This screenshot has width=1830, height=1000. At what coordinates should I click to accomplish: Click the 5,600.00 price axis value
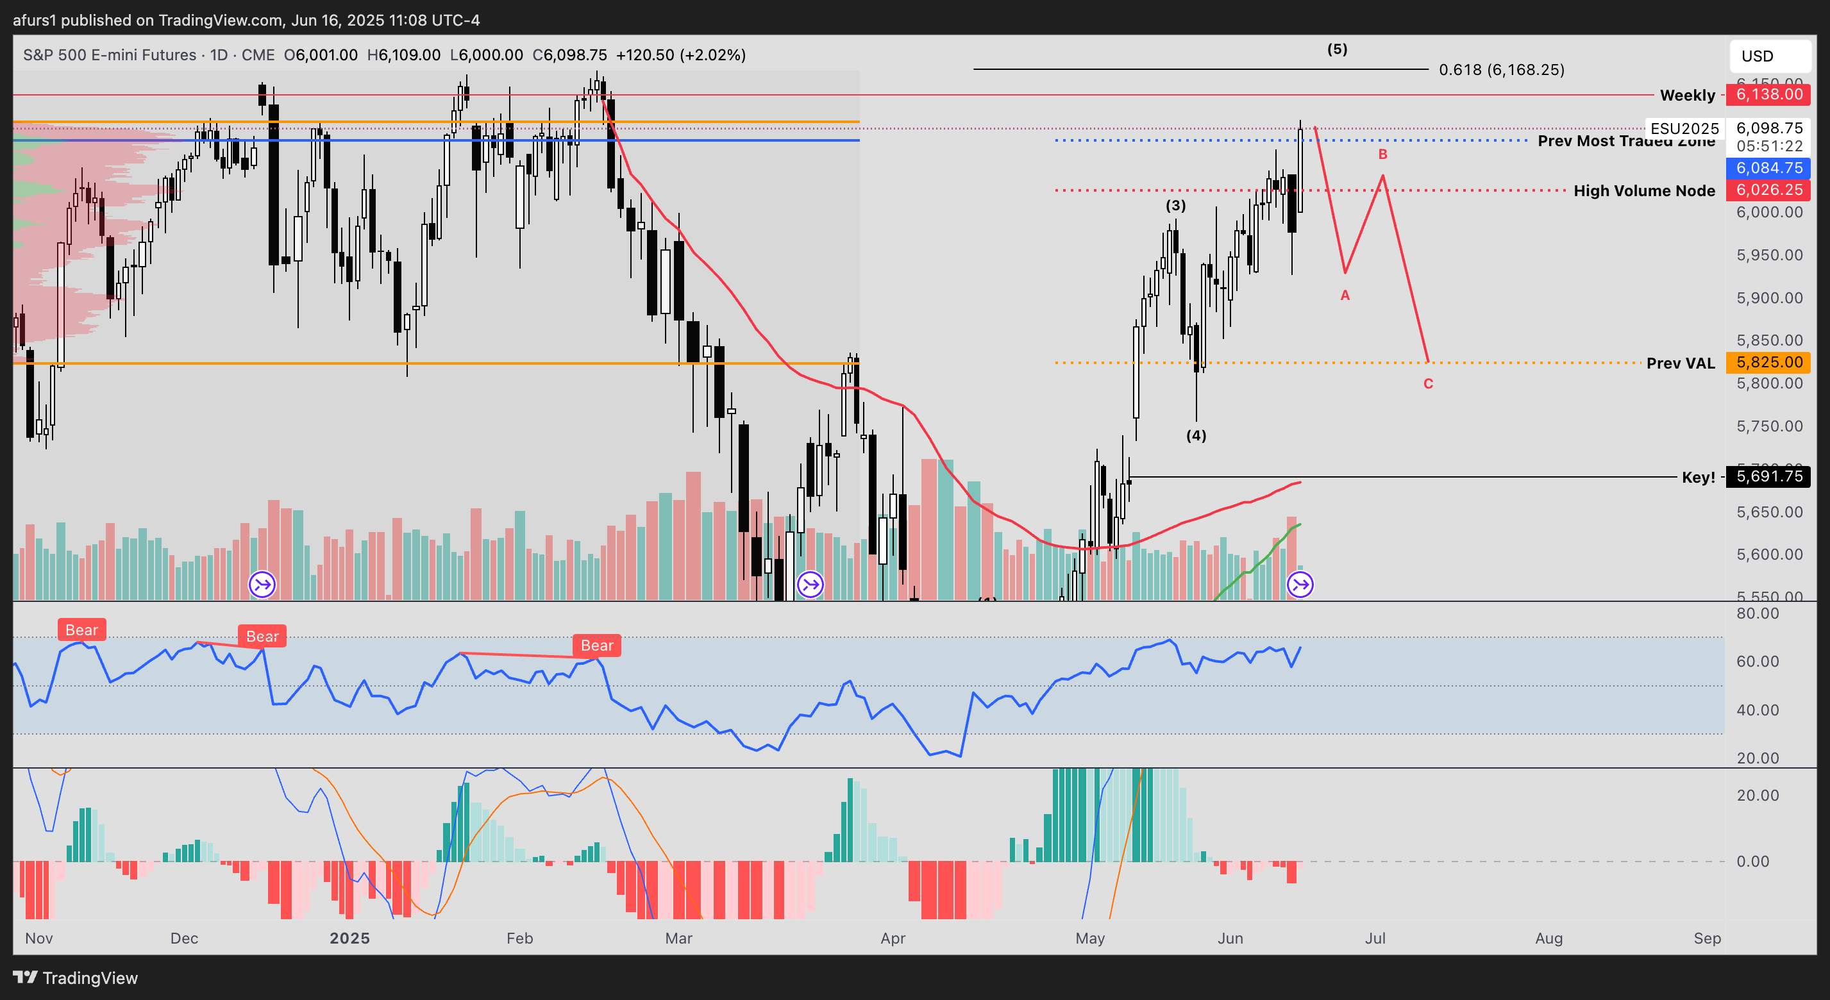coord(1769,554)
